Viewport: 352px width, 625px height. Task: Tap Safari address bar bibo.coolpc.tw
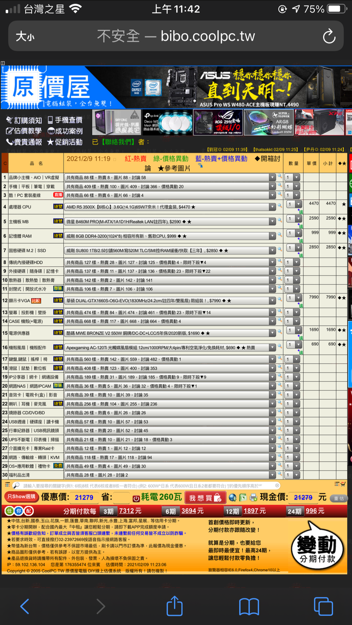click(x=176, y=36)
